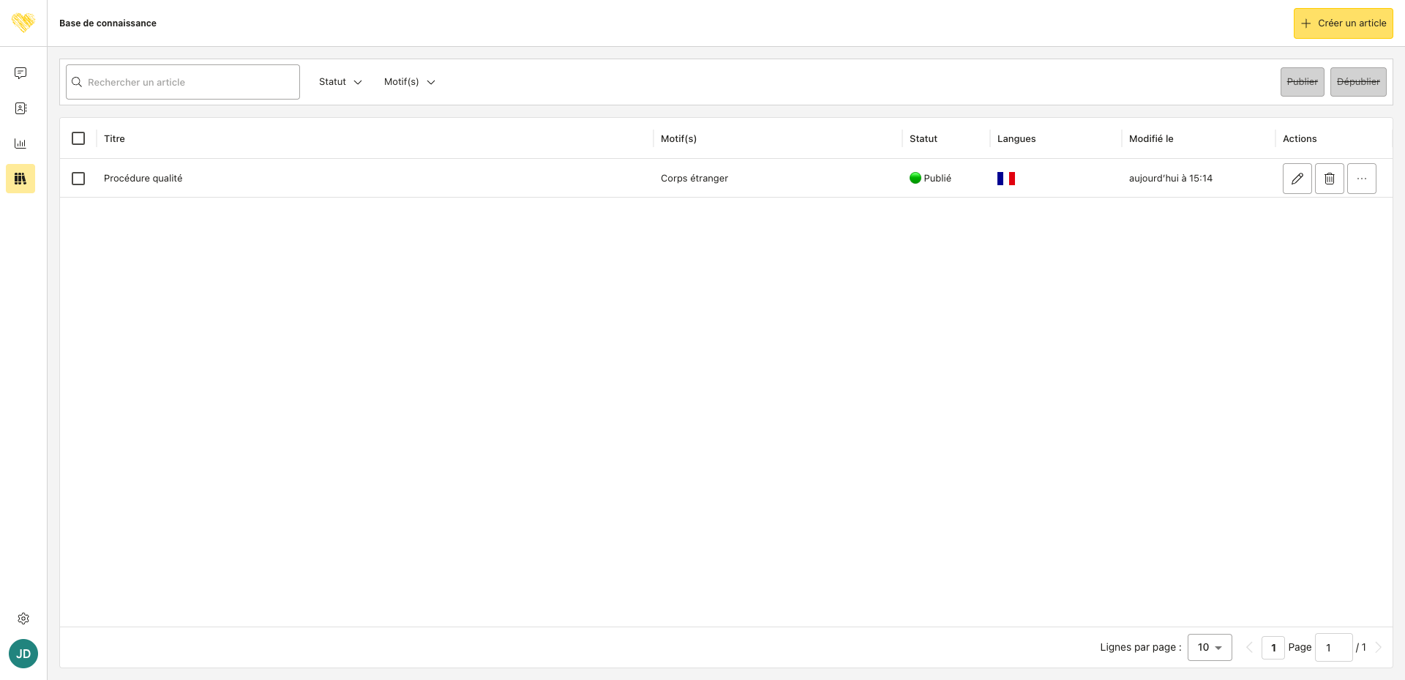Click the Actions column header
The width and height of the screenshot is (1405, 680).
(x=1300, y=138)
